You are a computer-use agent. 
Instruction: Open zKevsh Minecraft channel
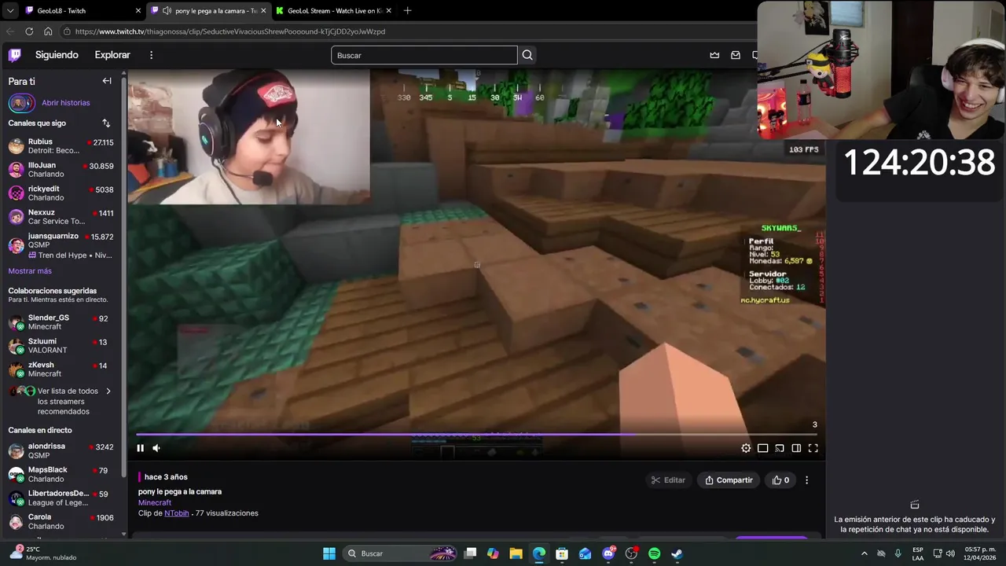point(61,369)
